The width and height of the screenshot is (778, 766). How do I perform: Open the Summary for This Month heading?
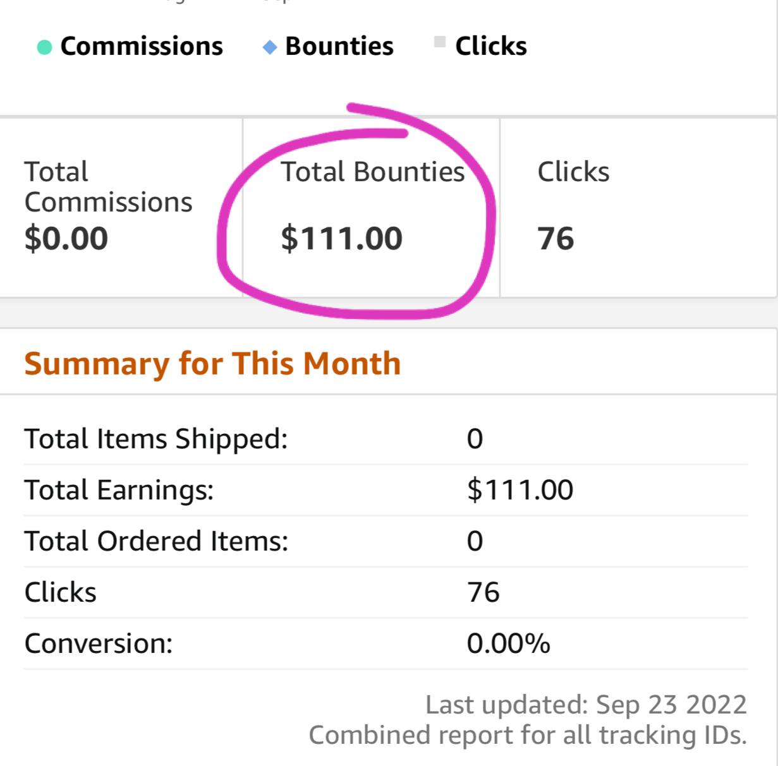tap(212, 363)
